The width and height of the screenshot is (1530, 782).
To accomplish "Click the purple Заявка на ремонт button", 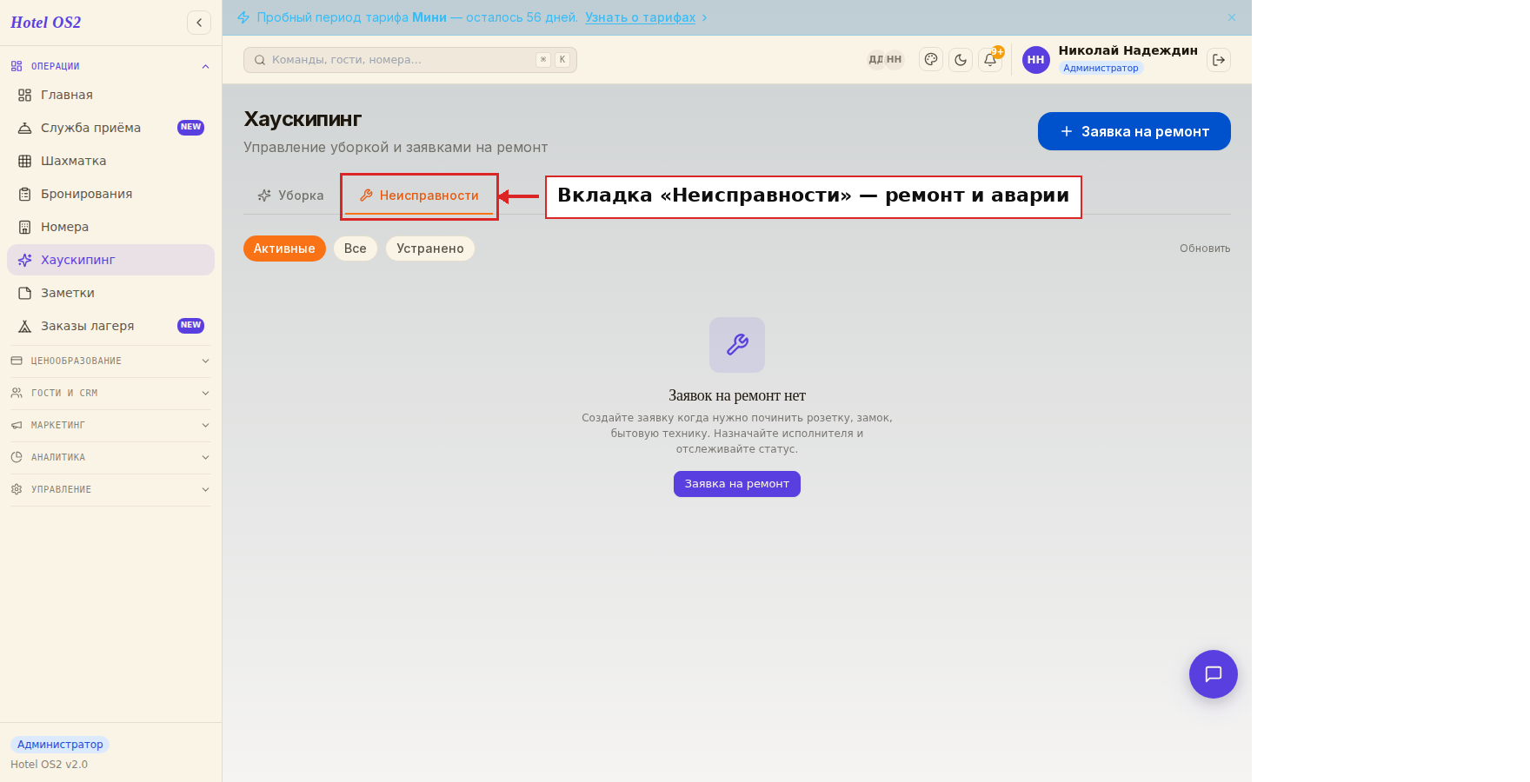I will click(x=737, y=484).
